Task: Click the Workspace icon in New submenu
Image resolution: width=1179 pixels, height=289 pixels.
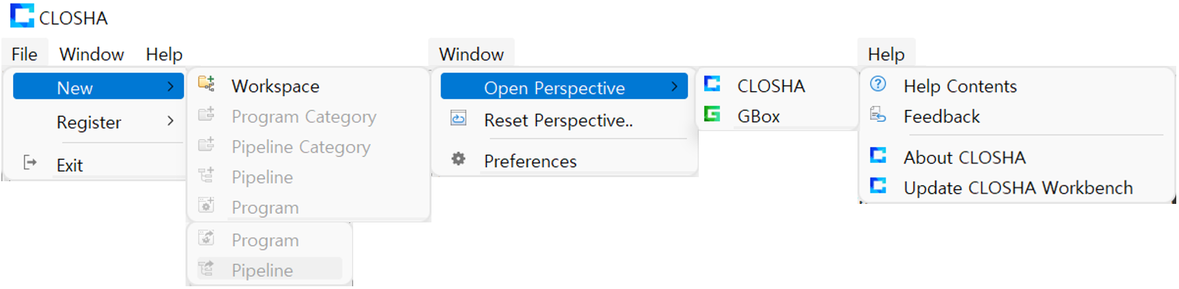Action: [x=206, y=84]
